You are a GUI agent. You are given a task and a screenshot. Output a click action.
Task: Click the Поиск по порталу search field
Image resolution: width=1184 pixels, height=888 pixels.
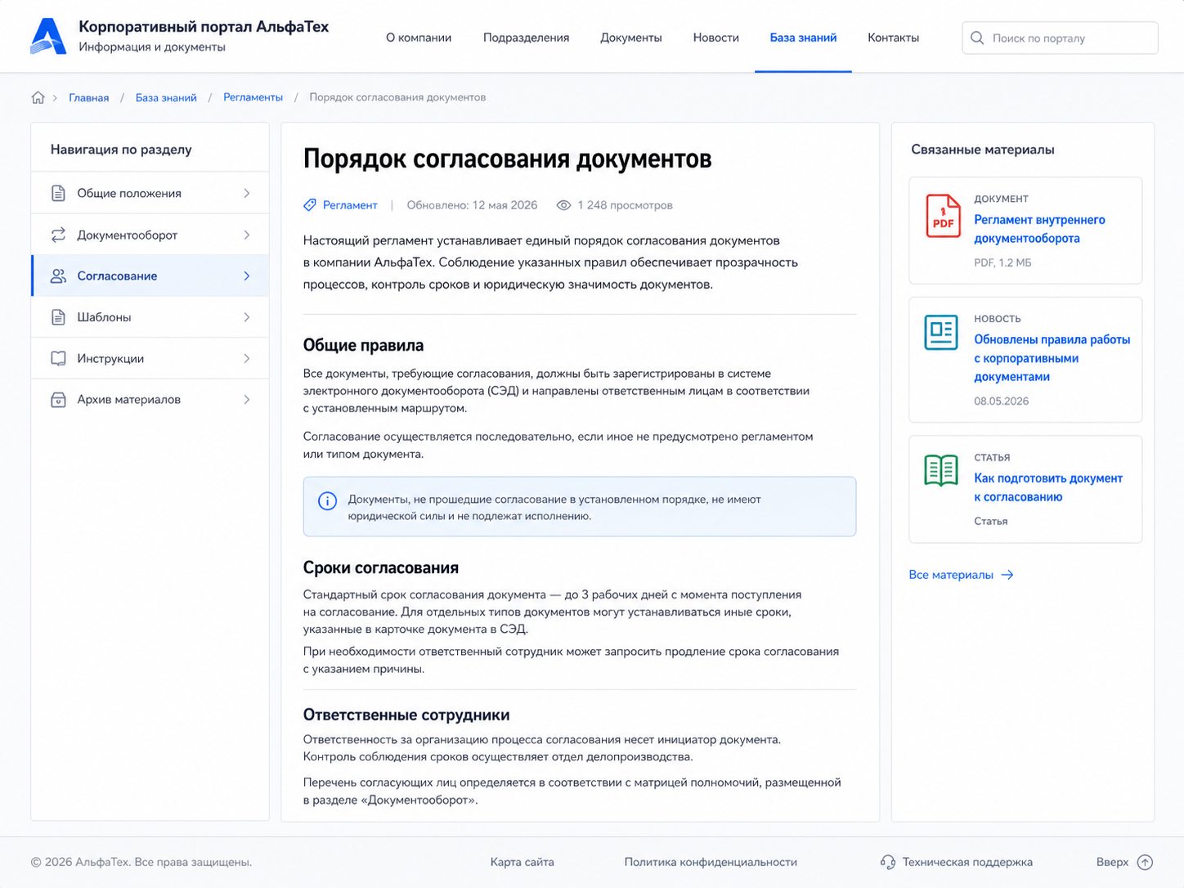click(x=1060, y=38)
